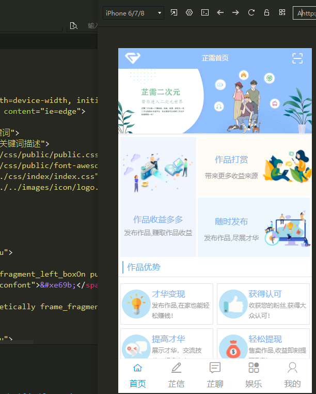Click the open-in-external-window icon
316x394 pixels.
(174, 12)
